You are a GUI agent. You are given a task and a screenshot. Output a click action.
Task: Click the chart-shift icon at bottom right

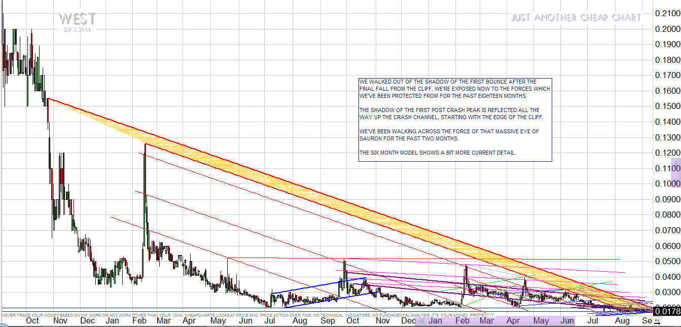657,321
